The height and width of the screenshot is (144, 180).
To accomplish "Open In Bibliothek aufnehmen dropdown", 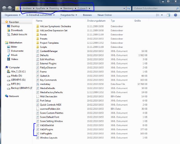I will (40, 15).
